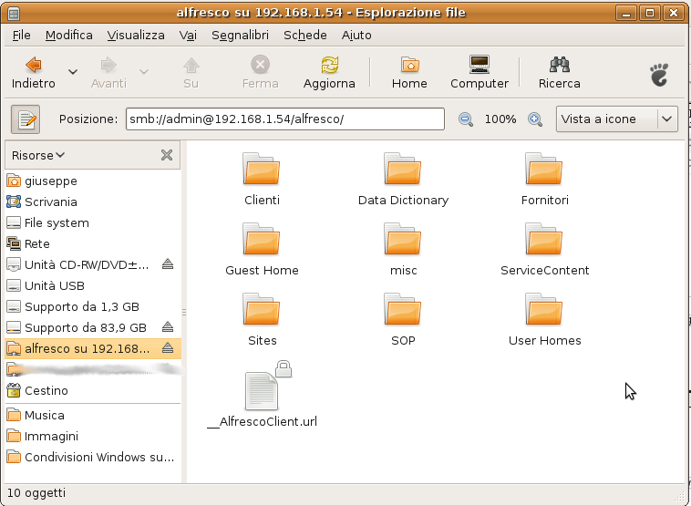The width and height of the screenshot is (691, 506).
Task: Select Unità USB in the sidebar
Action: [x=93, y=285]
